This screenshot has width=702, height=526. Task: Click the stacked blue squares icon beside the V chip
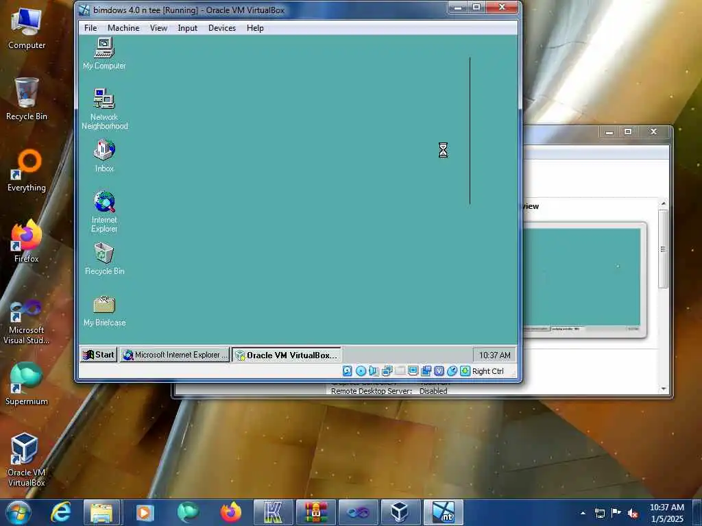coord(426,371)
